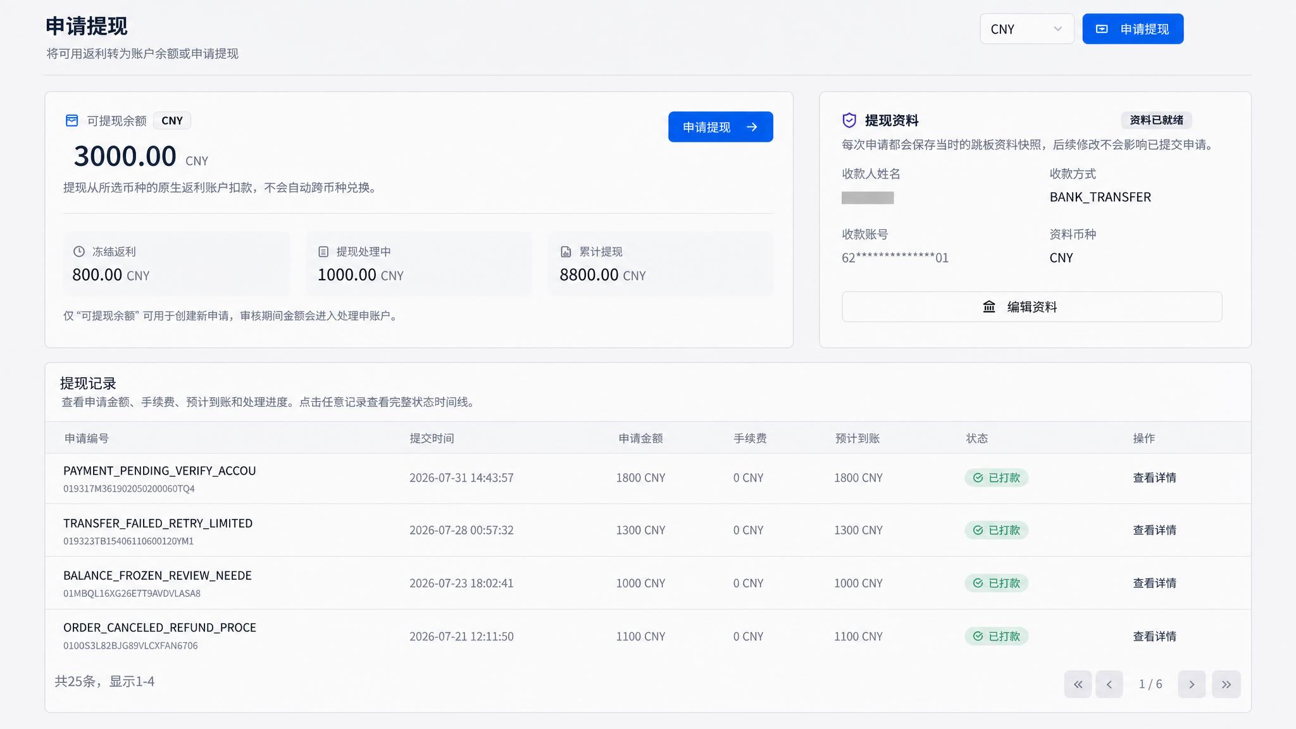Click timestamp 2026-07-23 18:02:41

point(461,583)
